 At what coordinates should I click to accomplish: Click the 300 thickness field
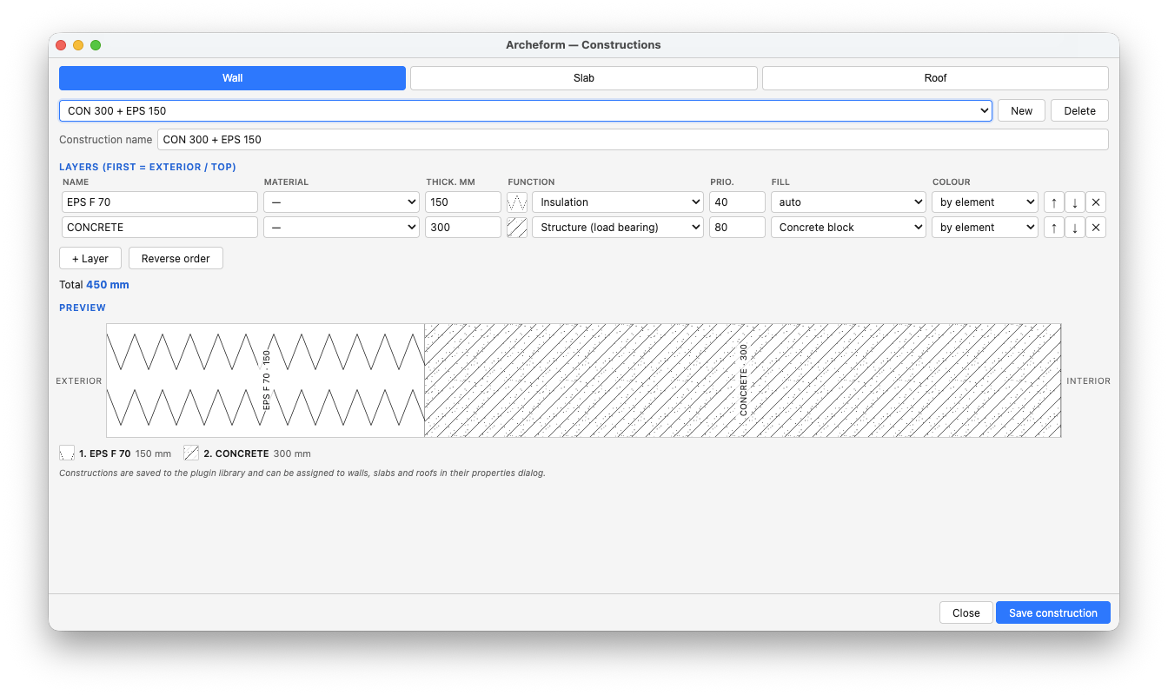tap(463, 228)
